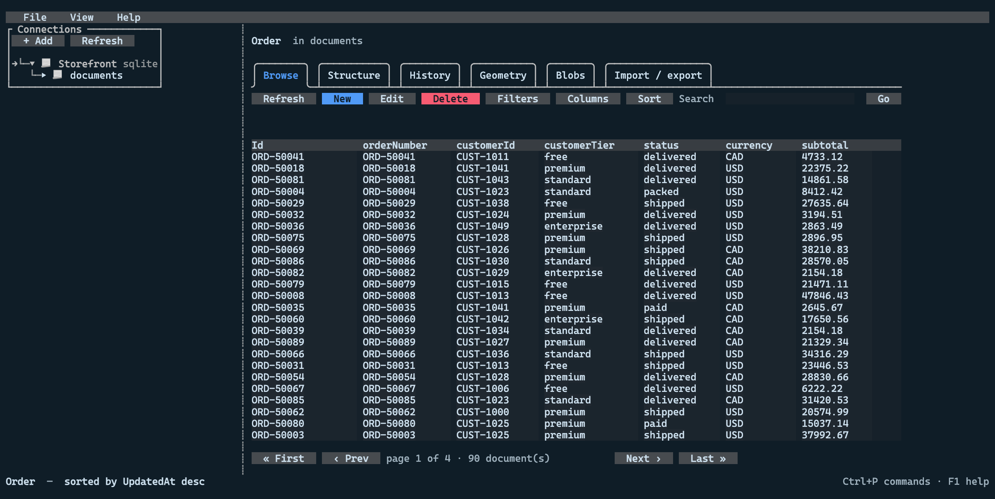Image resolution: width=995 pixels, height=499 pixels.
Task: Click the Edit button
Action: [392, 99]
